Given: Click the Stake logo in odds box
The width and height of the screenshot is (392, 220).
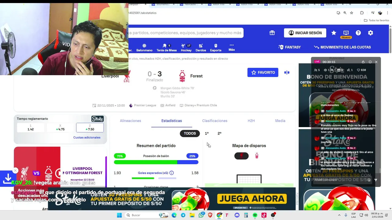Looking at the screenshot, I should tap(97, 119).
